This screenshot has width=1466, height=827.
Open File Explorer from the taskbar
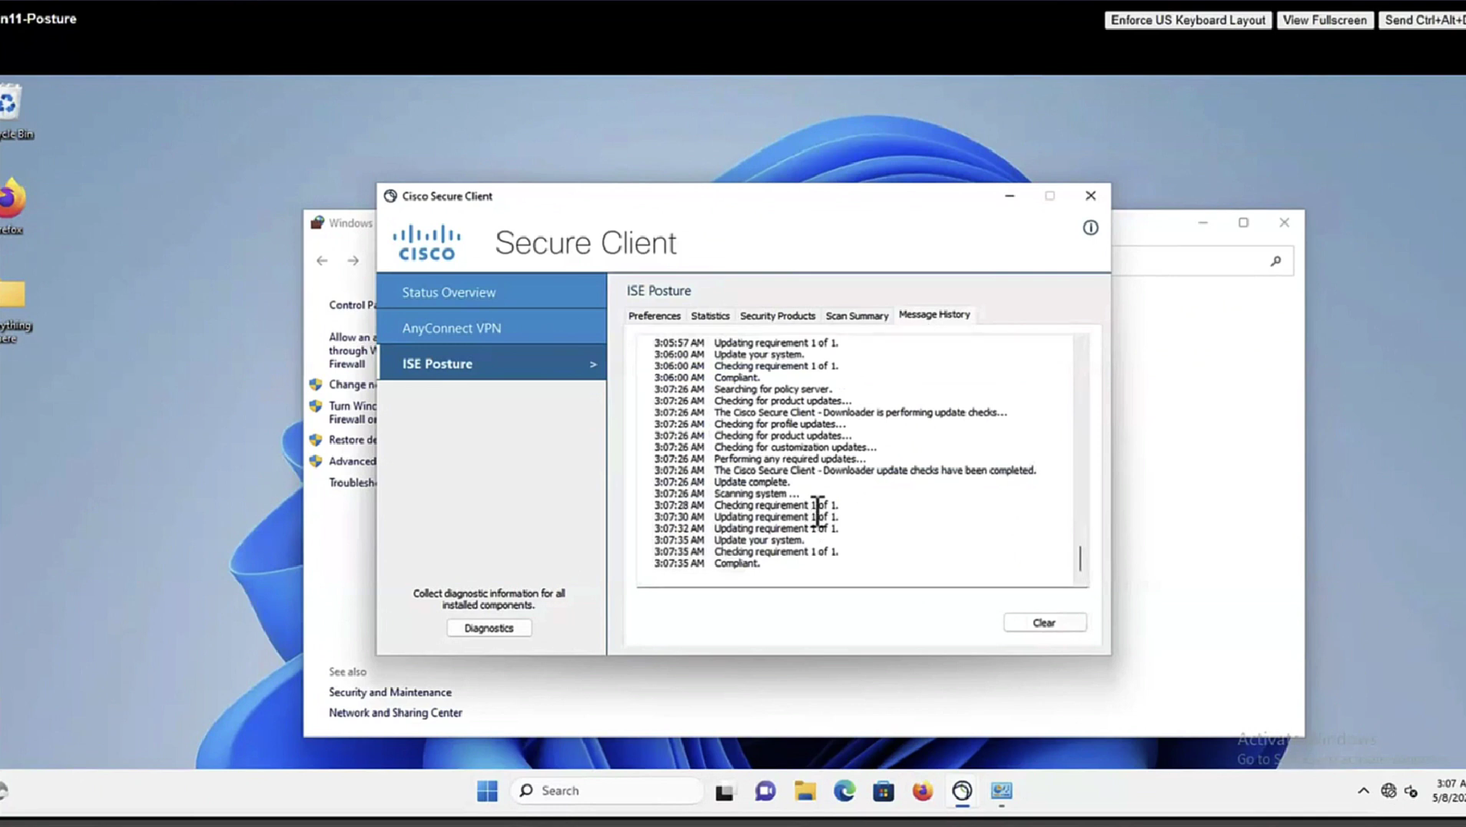[x=805, y=791]
